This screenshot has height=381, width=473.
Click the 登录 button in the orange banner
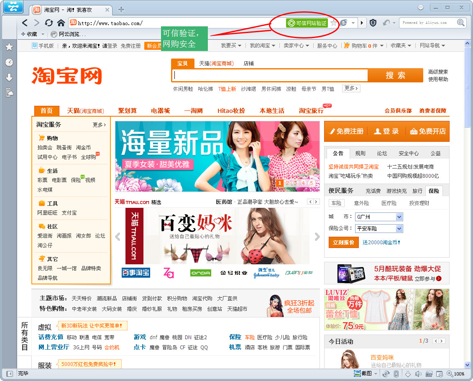click(386, 131)
